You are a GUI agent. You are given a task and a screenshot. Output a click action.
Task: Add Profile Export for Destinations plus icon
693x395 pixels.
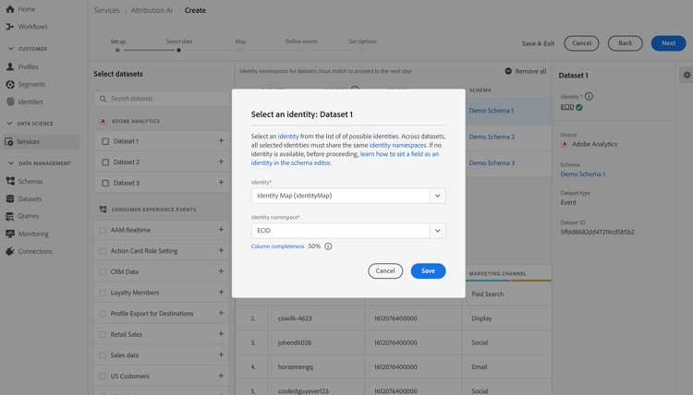tap(221, 313)
